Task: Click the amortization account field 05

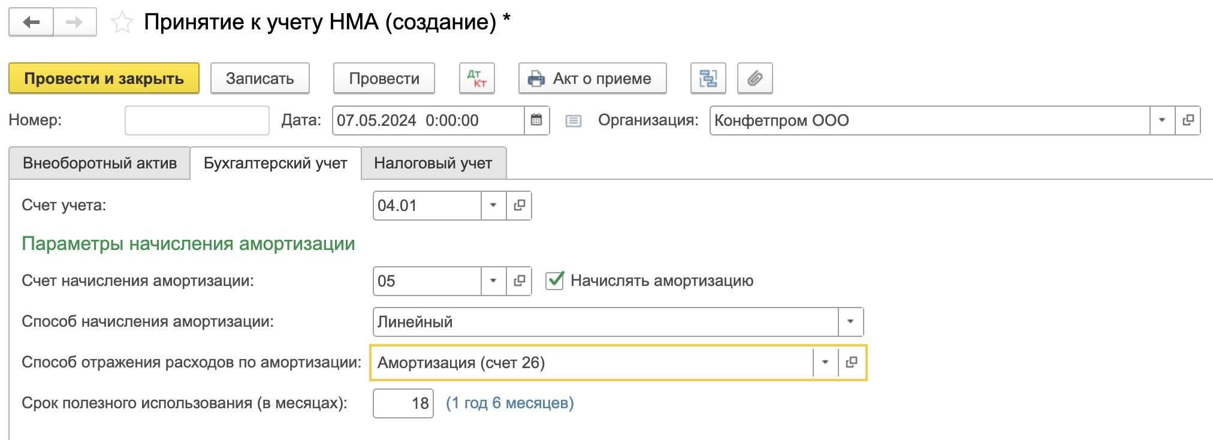Action: [427, 281]
